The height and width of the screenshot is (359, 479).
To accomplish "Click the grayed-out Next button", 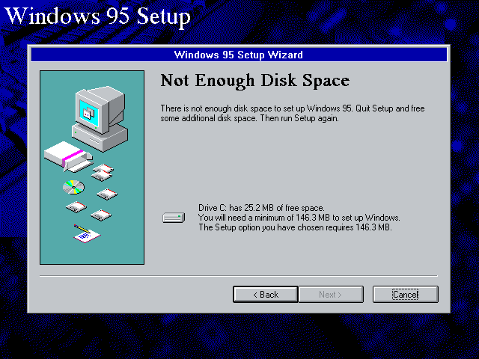I will click(x=331, y=294).
